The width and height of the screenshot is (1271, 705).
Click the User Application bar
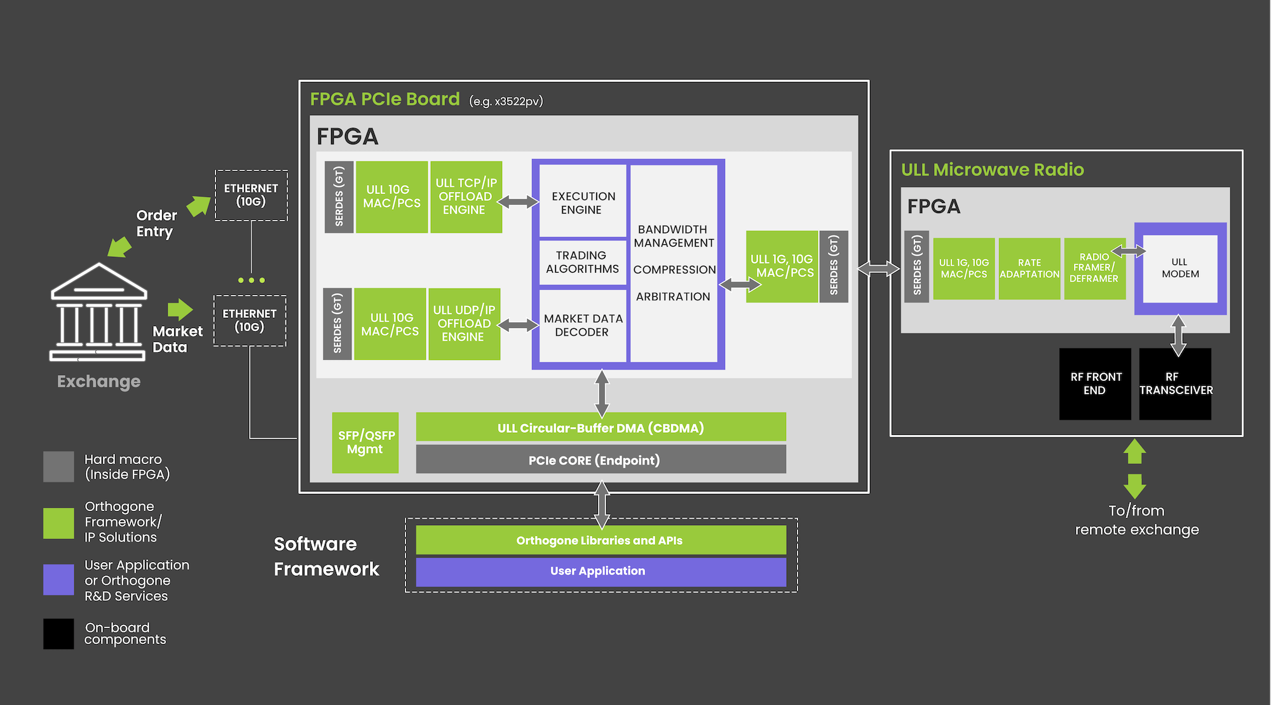[x=601, y=572]
